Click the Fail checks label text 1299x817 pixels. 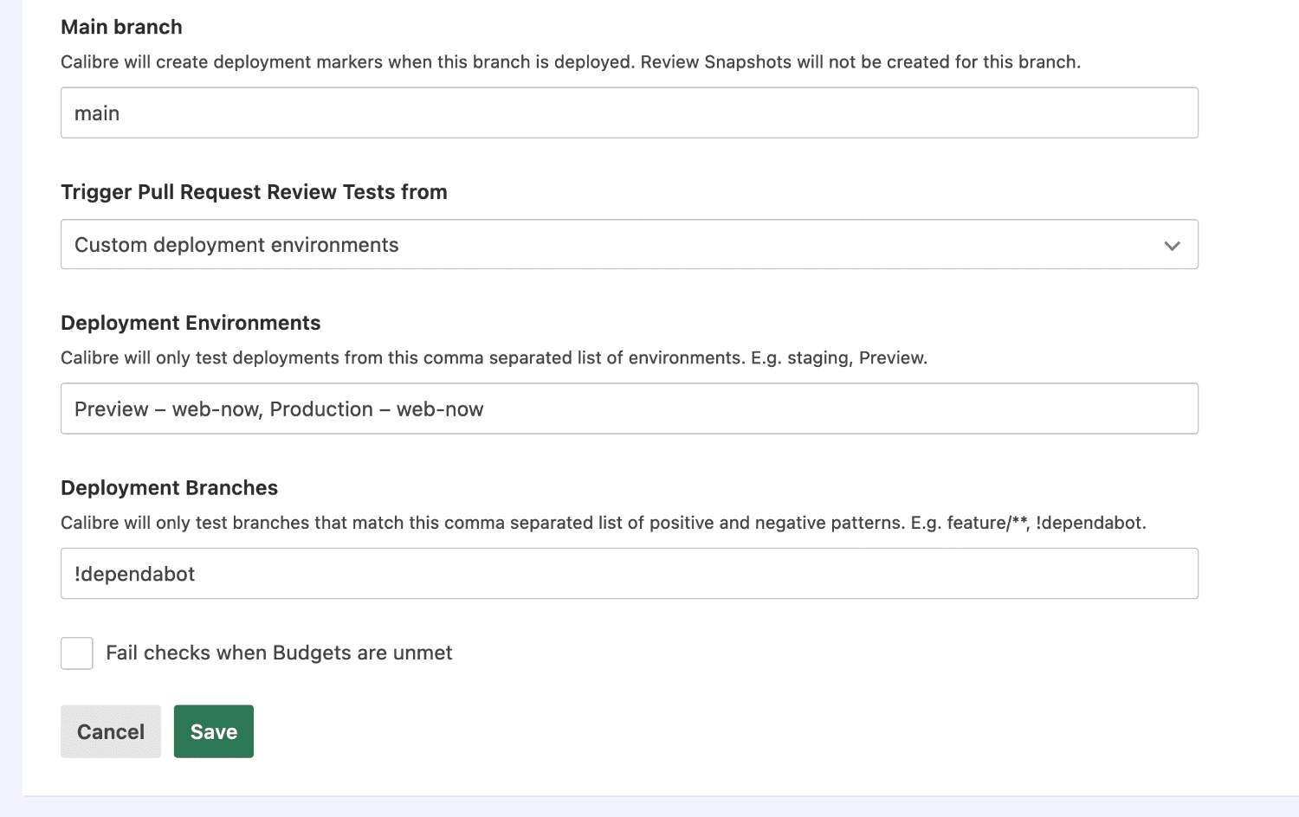tap(279, 653)
